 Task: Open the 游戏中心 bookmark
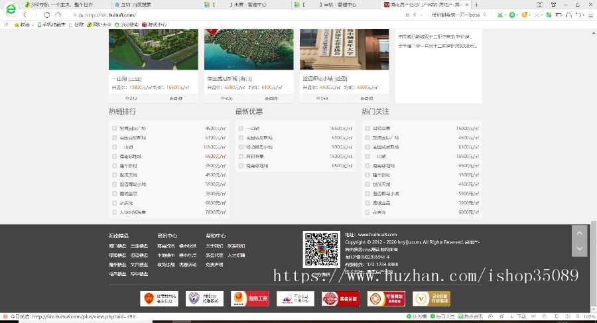click(154, 25)
